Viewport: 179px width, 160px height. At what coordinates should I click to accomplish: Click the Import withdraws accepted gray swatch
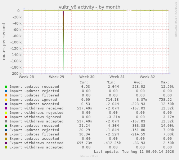click(6, 121)
